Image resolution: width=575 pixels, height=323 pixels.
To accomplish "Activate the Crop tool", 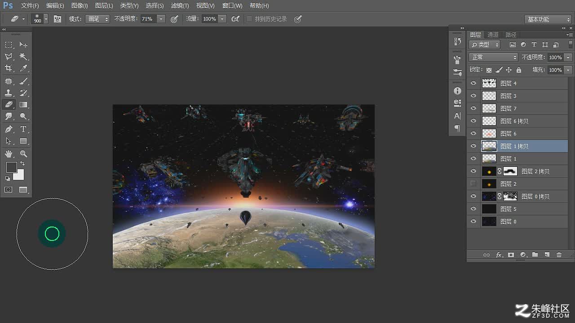I will click(9, 68).
